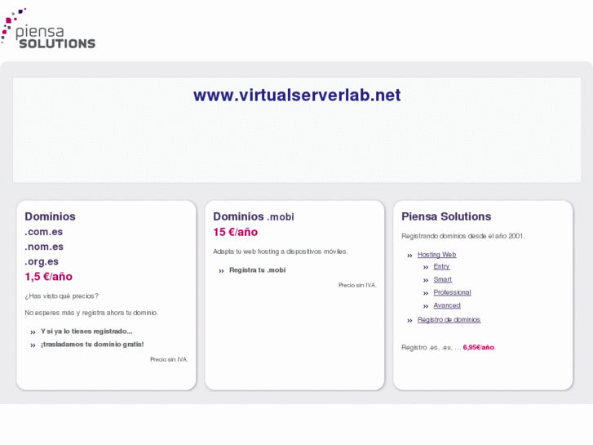Open the Avanced hosting plan link
The height and width of the screenshot is (445, 593).
point(447,305)
